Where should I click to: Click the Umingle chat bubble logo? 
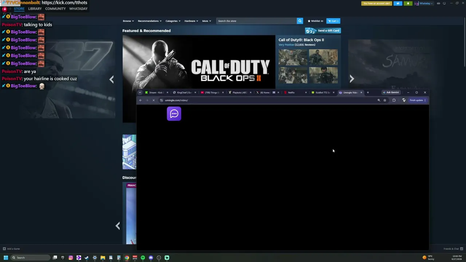[x=174, y=114]
